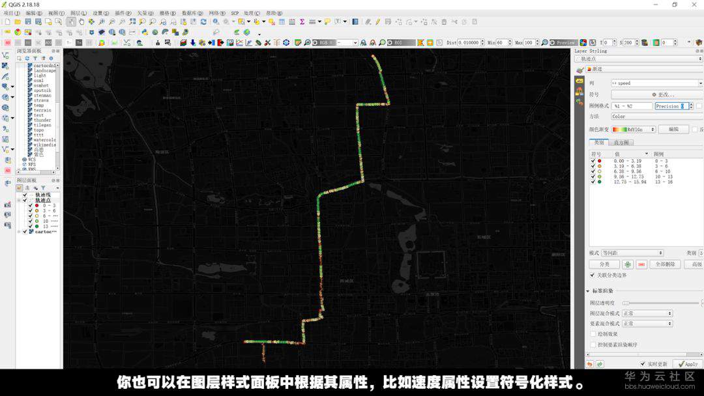Image resolution: width=704 pixels, height=396 pixels.
Task: Toggle editing with the pencil icon
Action: tap(377, 21)
